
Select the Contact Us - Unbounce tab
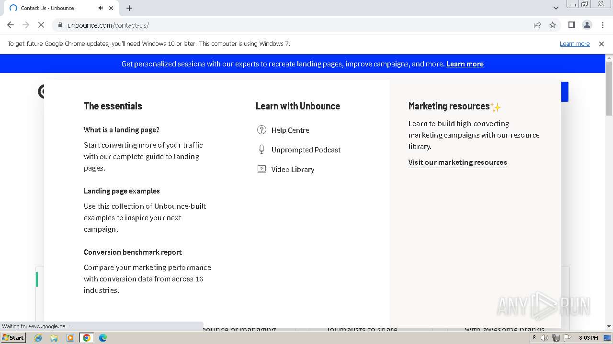coord(61,8)
